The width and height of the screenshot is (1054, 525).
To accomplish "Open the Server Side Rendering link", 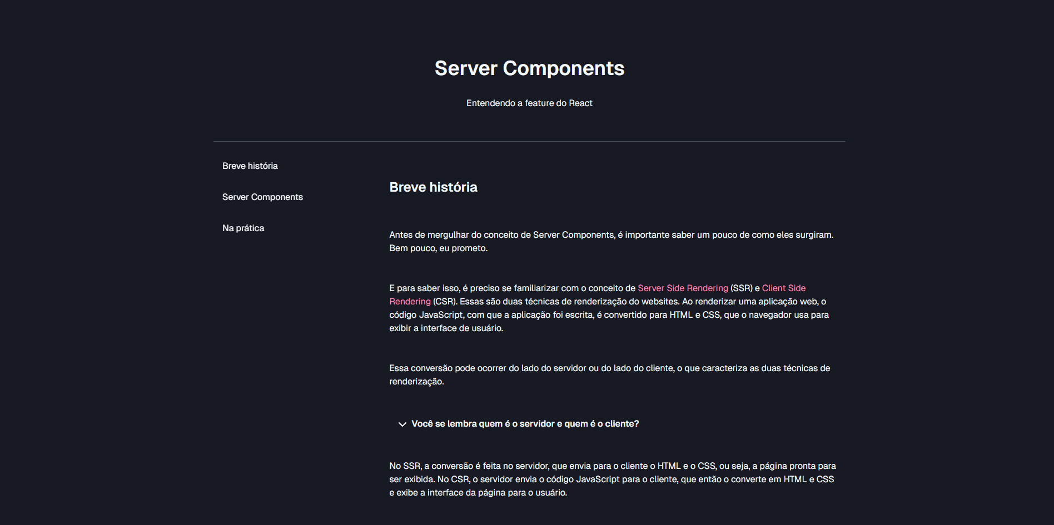I will (x=683, y=288).
